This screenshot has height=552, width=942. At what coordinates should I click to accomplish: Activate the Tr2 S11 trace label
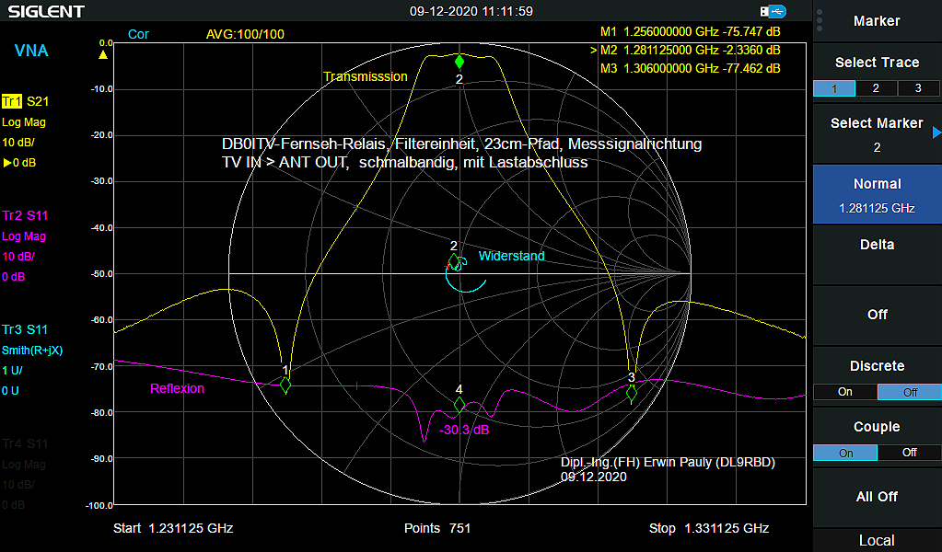[25, 215]
